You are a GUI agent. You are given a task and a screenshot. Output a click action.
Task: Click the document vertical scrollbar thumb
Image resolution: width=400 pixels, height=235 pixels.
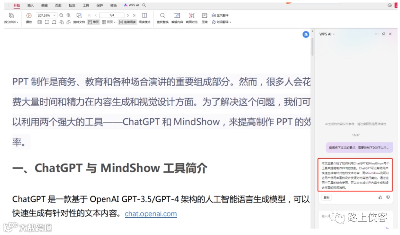[x=312, y=46]
